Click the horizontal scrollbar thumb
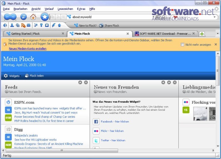This screenshot has width=221, height=159. pyautogui.click(x=62, y=150)
